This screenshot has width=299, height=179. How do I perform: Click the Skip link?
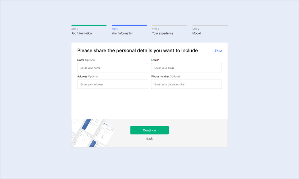click(218, 51)
